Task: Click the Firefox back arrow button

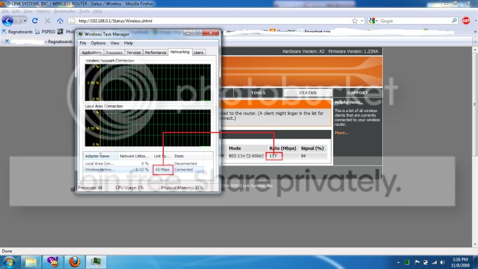Action: (x=8, y=21)
